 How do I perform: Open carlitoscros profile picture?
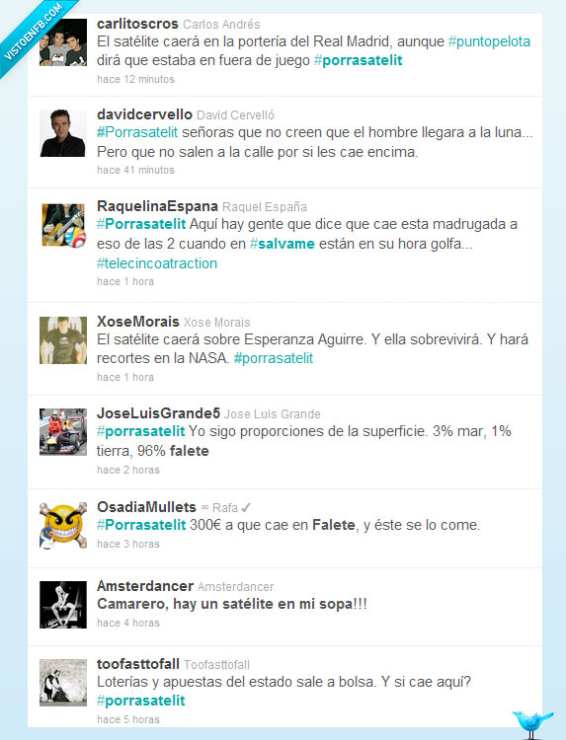[63, 42]
